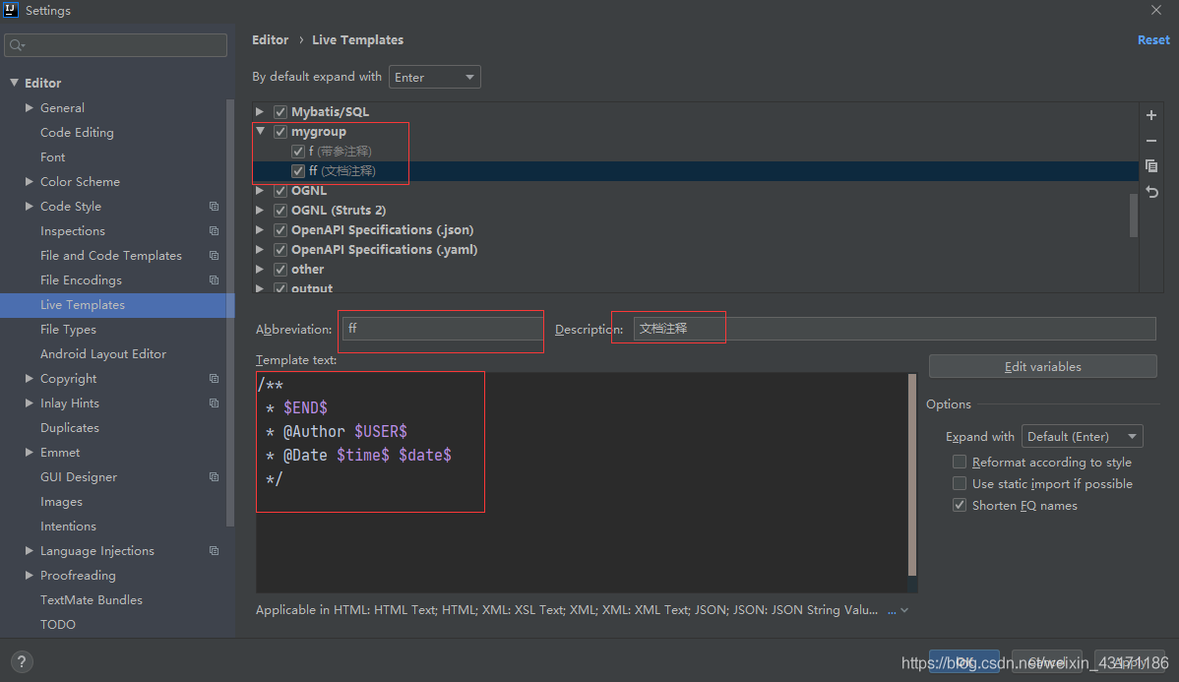The image size is (1179, 682).
Task: Close the Settings dialog window
Action: point(1155,10)
